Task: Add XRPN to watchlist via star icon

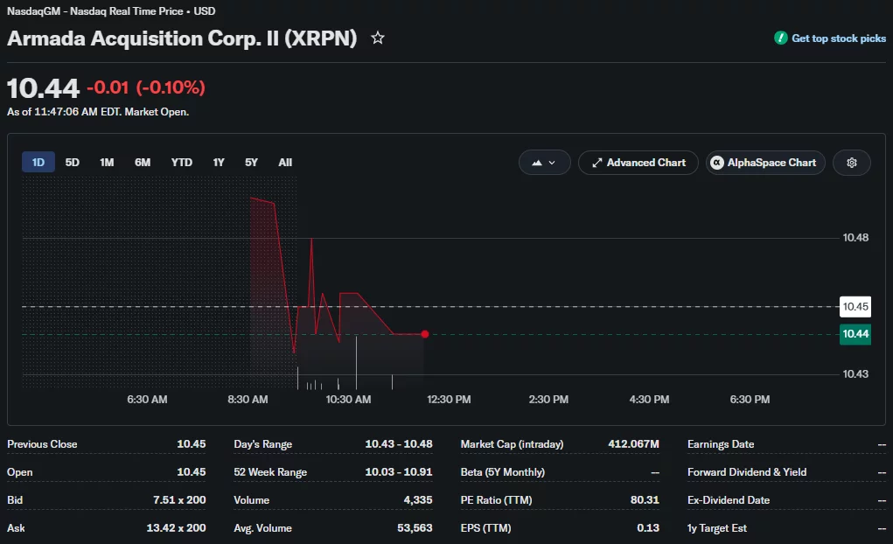Action: click(378, 38)
